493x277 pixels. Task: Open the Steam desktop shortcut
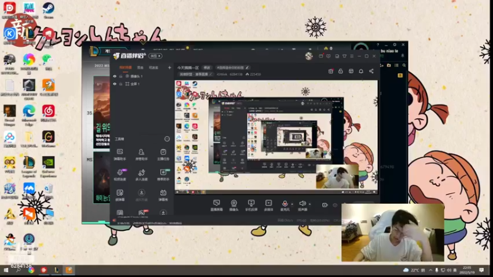click(x=49, y=10)
